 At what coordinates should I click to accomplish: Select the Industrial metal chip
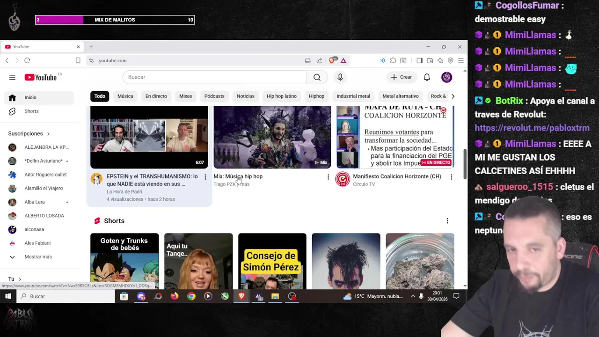[353, 96]
